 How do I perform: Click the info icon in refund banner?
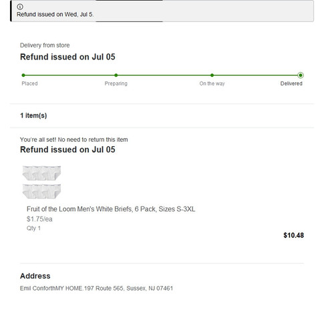pos(20,7)
